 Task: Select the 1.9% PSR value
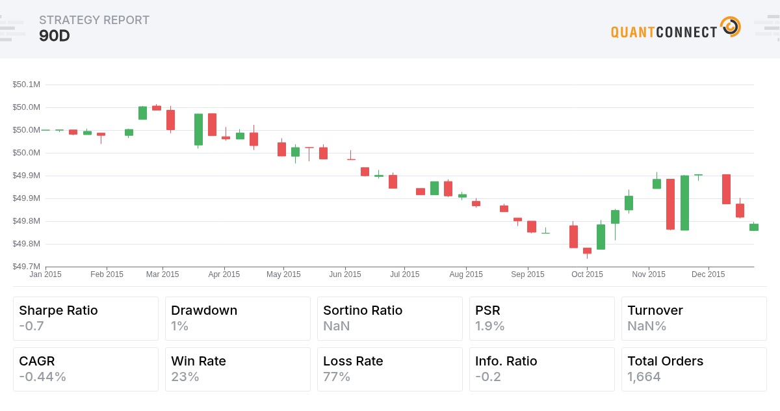pos(490,326)
